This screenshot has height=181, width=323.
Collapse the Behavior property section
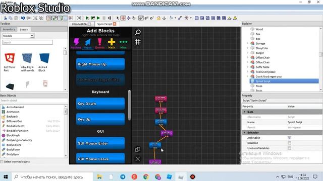coord(245,133)
